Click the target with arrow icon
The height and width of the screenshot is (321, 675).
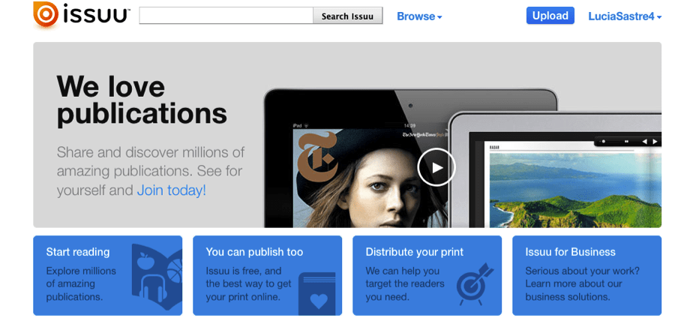(475, 283)
